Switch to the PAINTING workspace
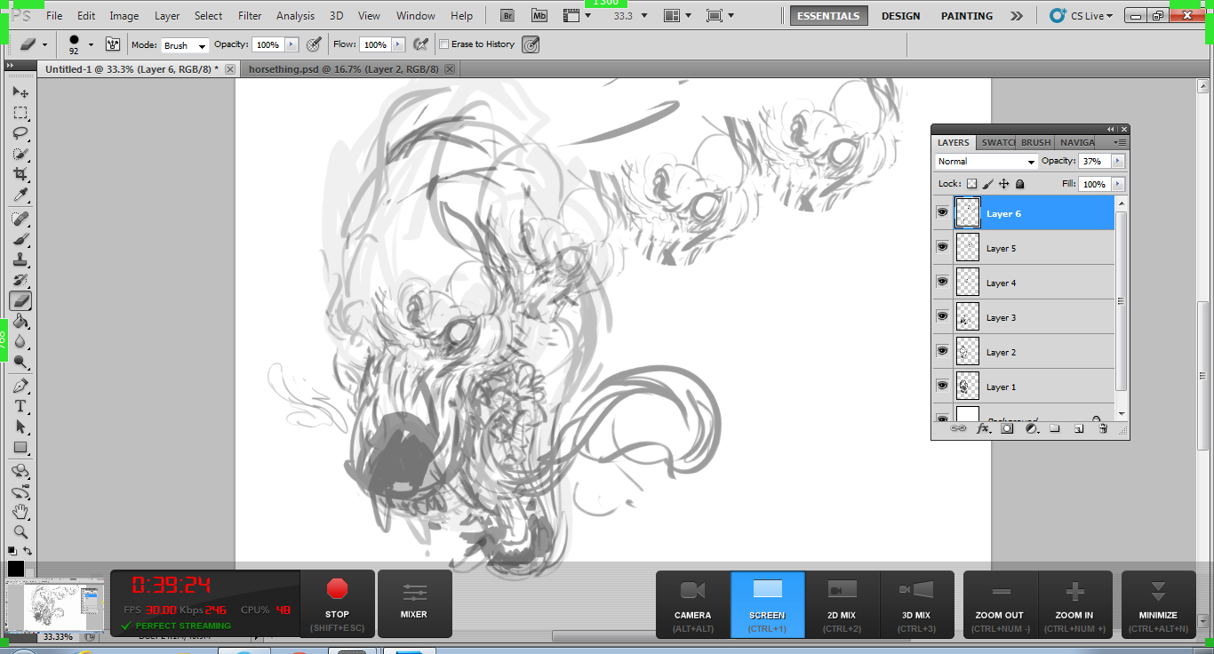The width and height of the screenshot is (1214, 654). click(x=967, y=16)
